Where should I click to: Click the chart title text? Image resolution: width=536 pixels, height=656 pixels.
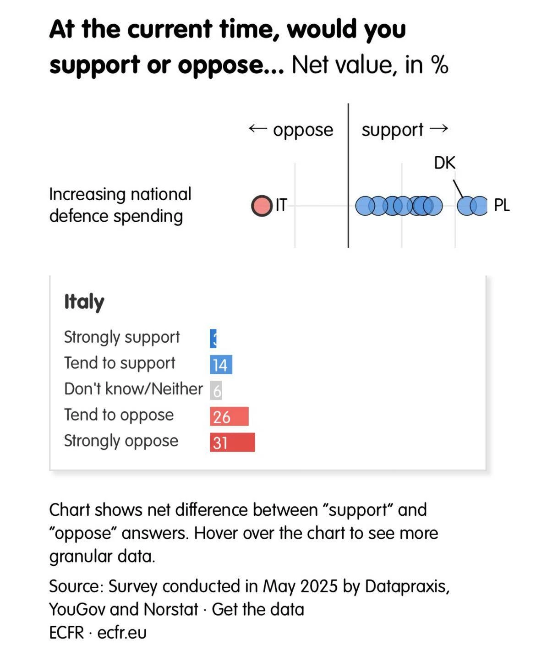249,47
